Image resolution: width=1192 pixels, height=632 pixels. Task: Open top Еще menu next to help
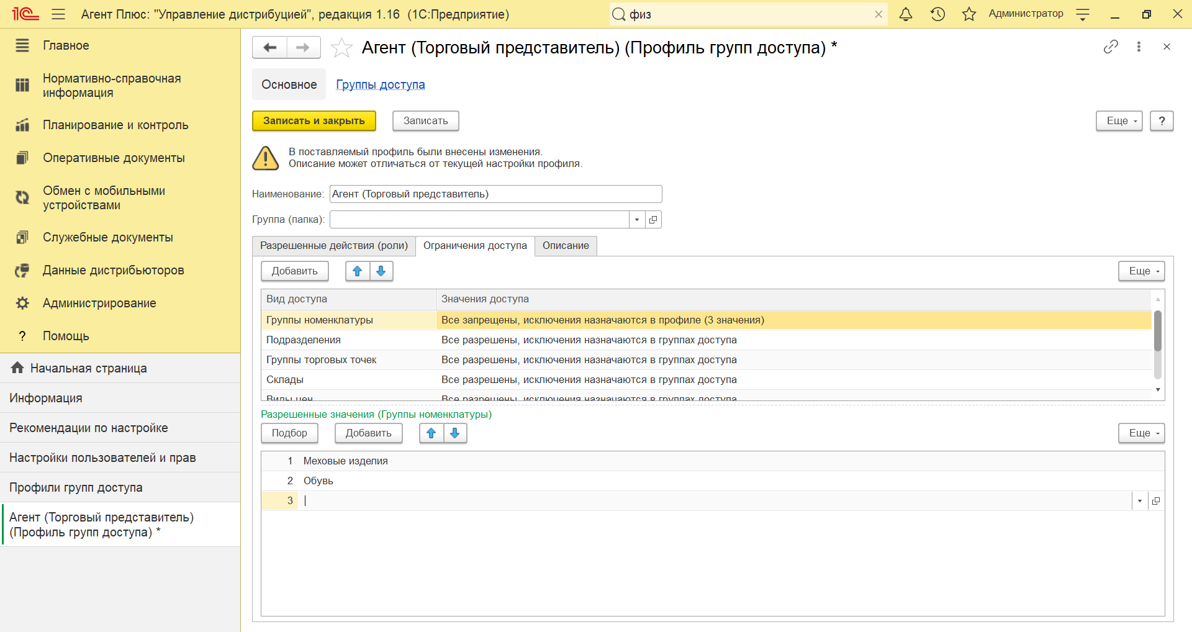click(x=1119, y=121)
